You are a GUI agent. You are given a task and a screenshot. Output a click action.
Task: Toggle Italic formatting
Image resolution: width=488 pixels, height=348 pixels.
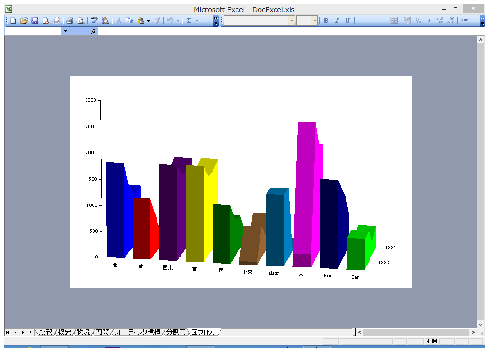coord(337,21)
